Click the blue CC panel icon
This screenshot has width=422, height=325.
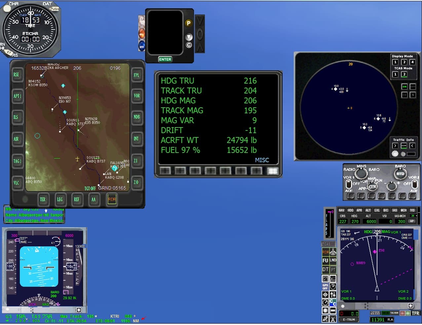click(x=333, y=302)
